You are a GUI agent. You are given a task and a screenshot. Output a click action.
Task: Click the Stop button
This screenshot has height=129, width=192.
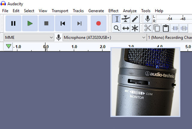46,23
